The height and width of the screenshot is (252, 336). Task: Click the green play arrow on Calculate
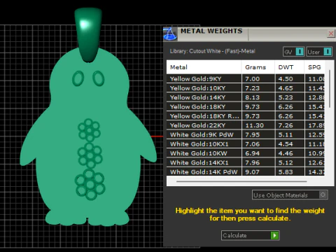tap(274, 235)
